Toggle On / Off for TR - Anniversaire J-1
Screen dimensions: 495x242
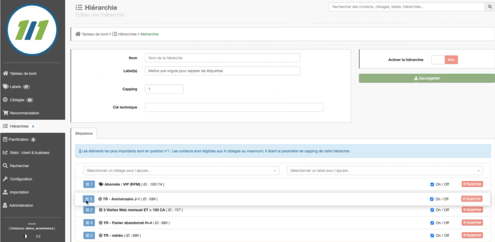(432, 199)
